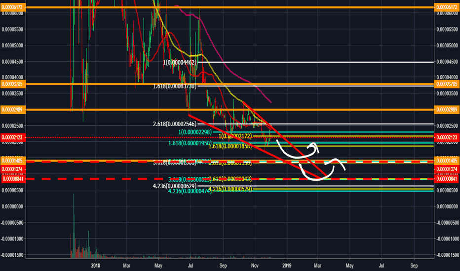Click the orange 0.00006172 label on left axis
460x271 pixels.
13,7
